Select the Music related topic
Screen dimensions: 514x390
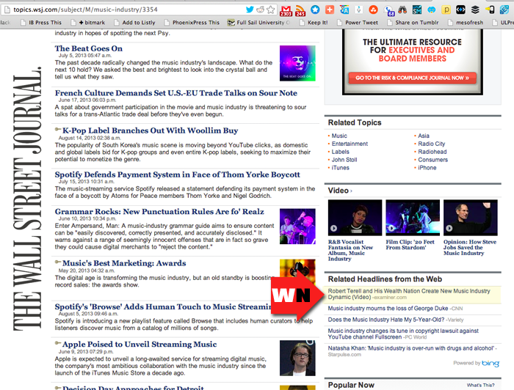(x=339, y=136)
